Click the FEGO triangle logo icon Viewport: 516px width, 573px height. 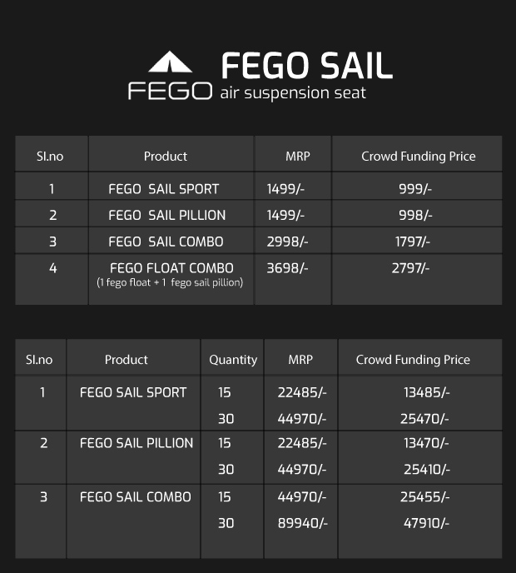(170, 62)
